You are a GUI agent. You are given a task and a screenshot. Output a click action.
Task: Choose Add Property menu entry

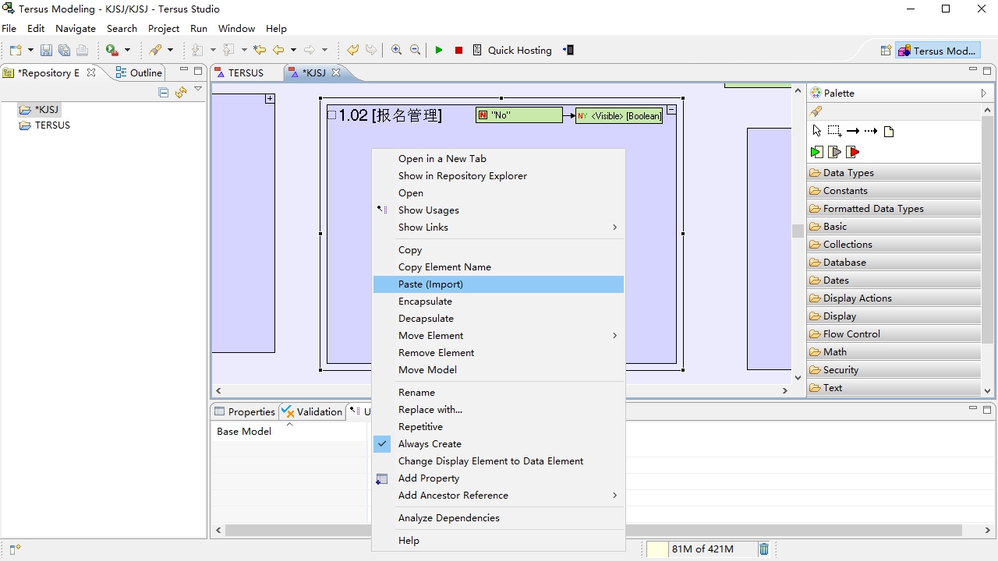pos(499,478)
